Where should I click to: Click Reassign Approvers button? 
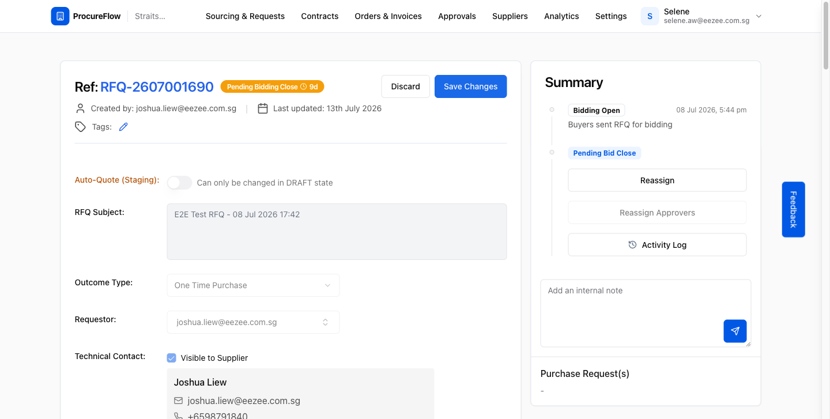tap(657, 213)
